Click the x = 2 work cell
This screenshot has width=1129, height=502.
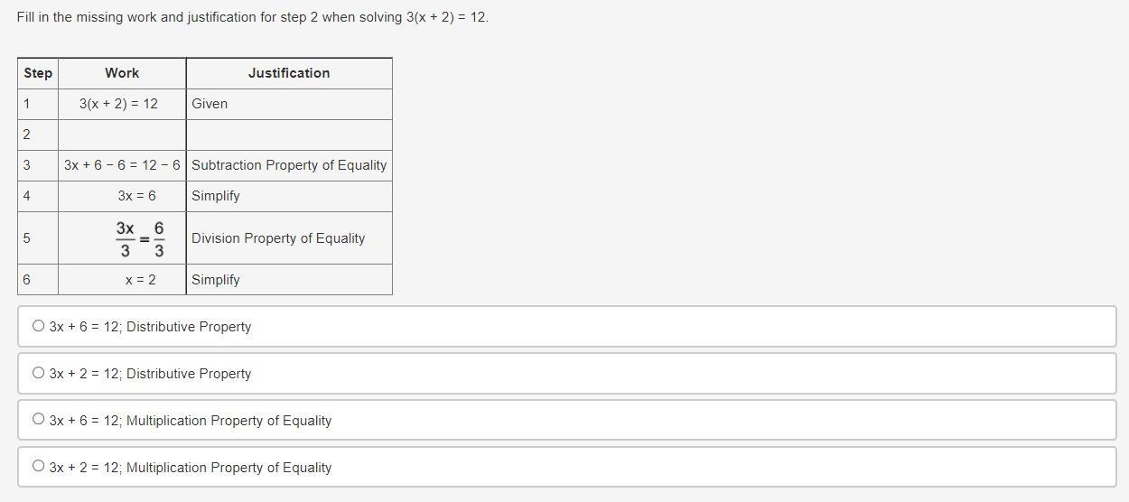point(140,280)
